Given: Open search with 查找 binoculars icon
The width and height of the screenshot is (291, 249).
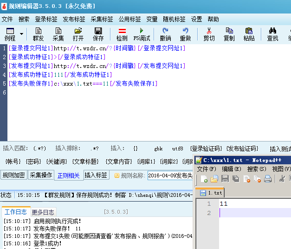Looking at the screenshot, I should click(272, 34).
